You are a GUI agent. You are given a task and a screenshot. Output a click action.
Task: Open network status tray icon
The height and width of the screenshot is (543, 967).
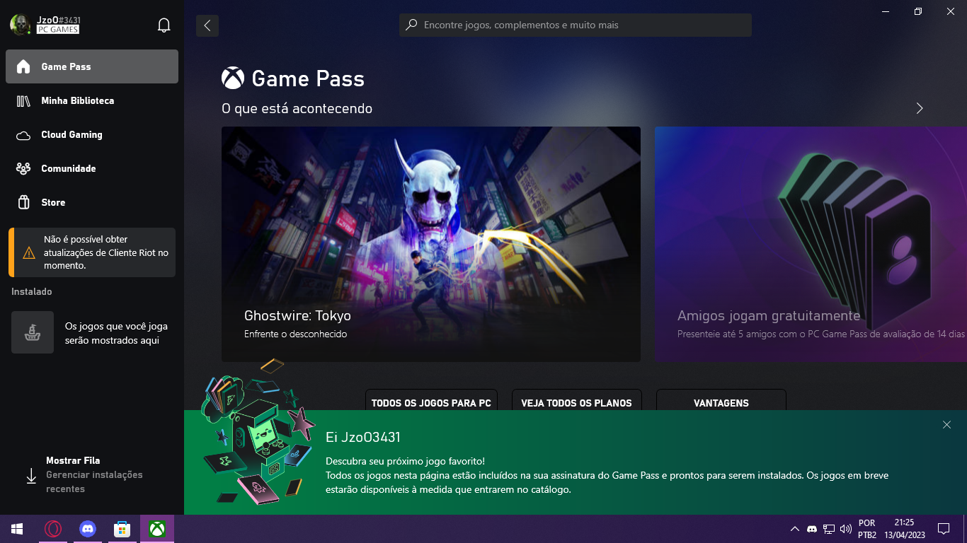point(829,529)
